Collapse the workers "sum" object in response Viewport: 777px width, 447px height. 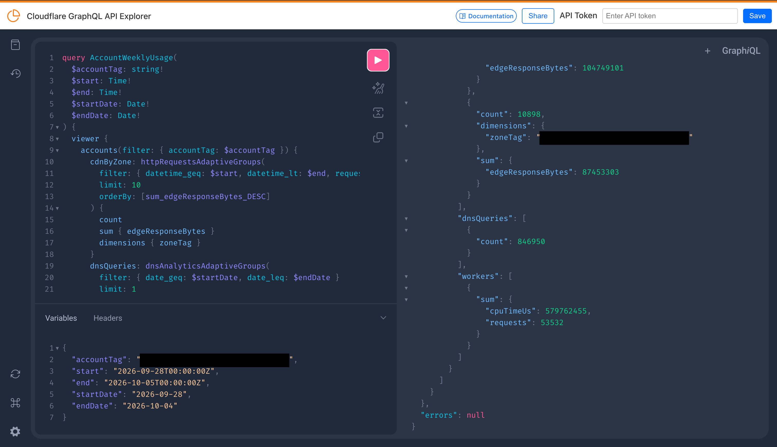[406, 300]
